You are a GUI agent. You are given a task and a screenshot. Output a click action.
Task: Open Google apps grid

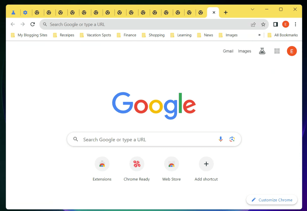277,51
